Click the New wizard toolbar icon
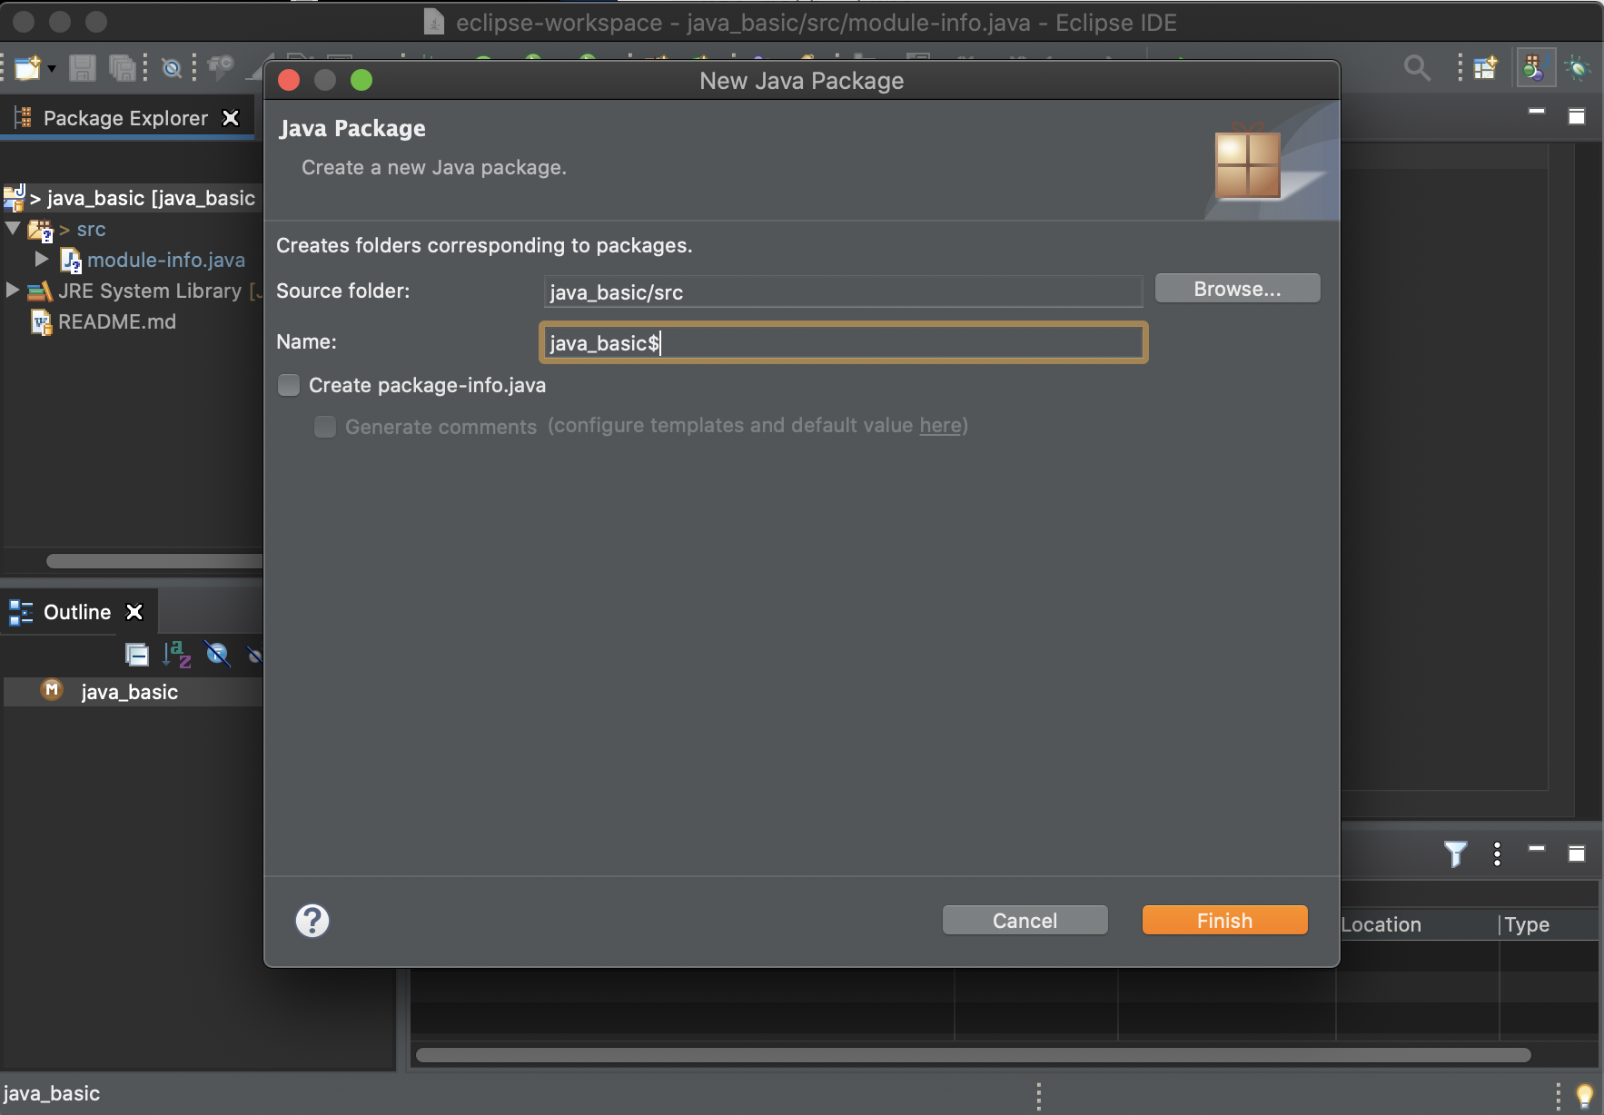The height and width of the screenshot is (1115, 1604). 26,68
